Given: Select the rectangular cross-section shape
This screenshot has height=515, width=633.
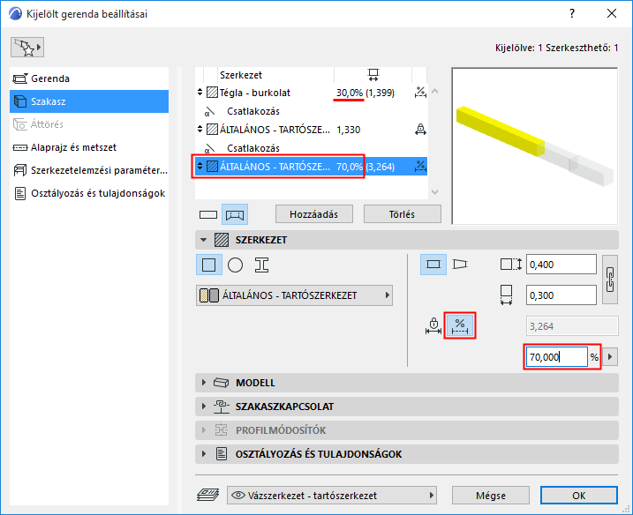Looking at the screenshot, I should (x=208, y=265).
